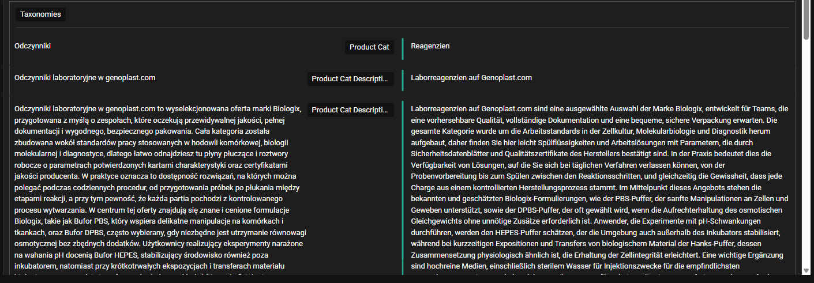Click Product Cat Descripti… badge beside one-line Odczynniki laboratoryjne title

(351, 78)
